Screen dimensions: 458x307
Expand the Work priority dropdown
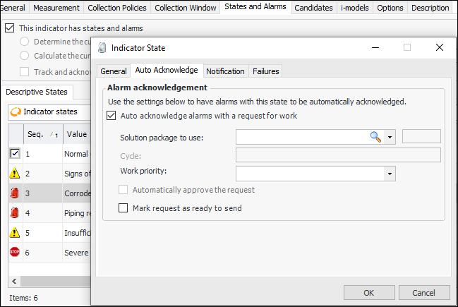[x=390, y=174]
